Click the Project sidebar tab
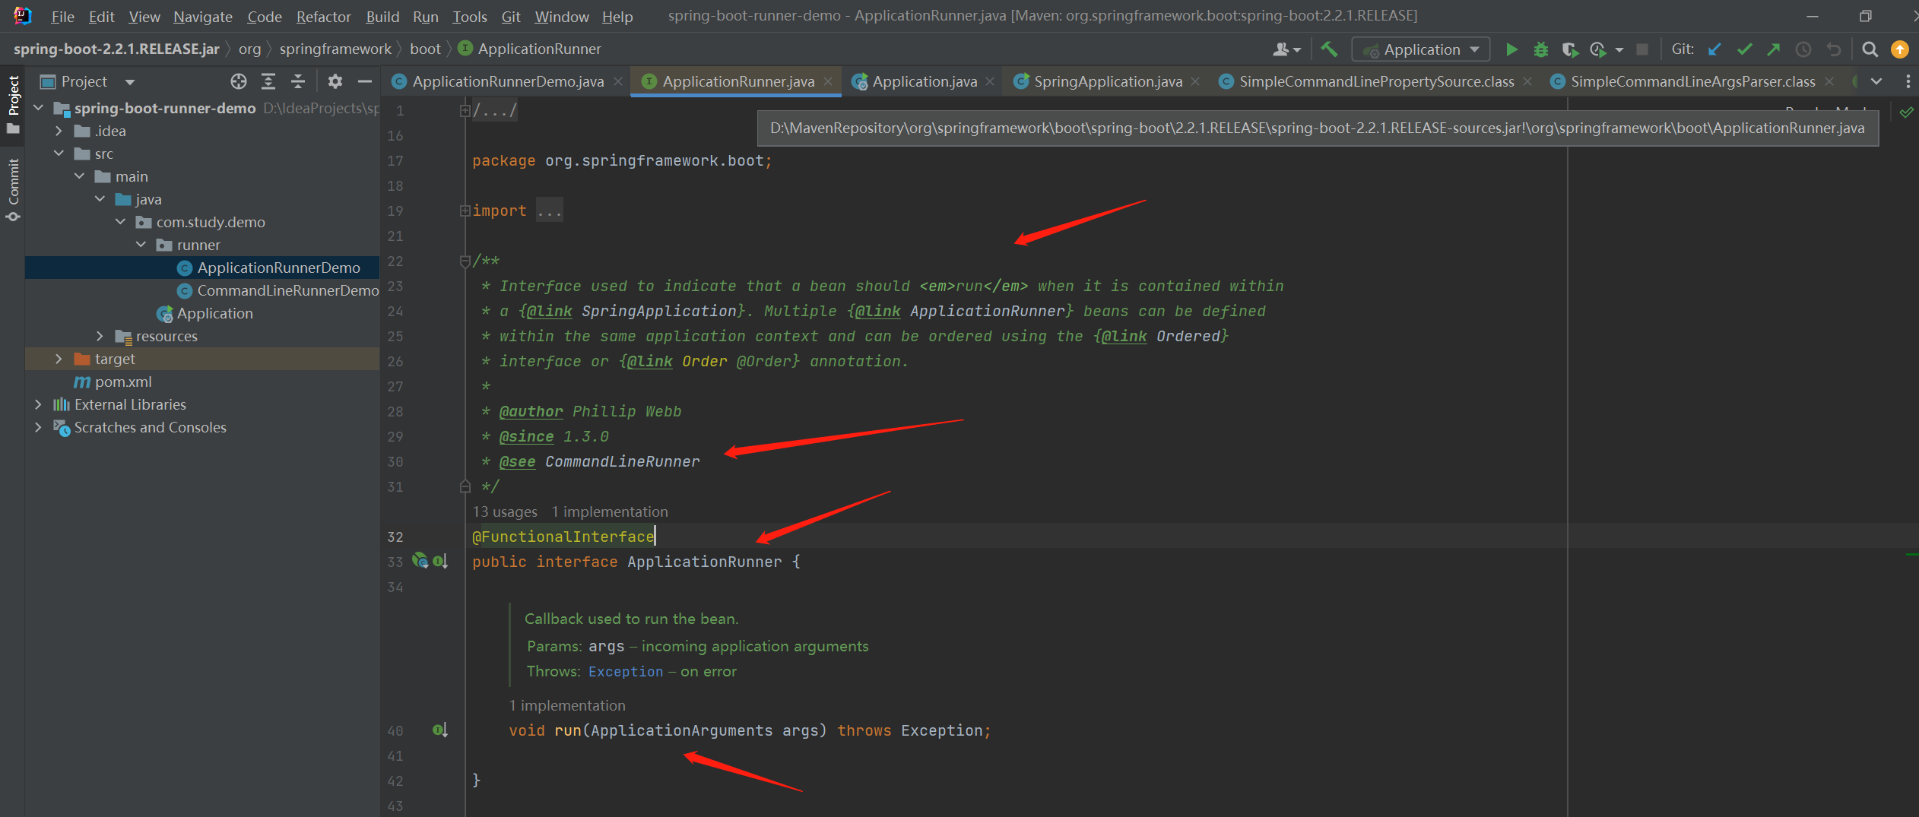Image resolution: width=1919 pixels, height=817 pixels. coord(13,105)
